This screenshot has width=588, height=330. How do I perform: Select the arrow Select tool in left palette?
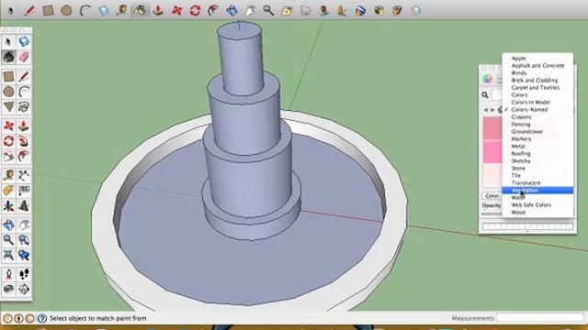[8, 41]
